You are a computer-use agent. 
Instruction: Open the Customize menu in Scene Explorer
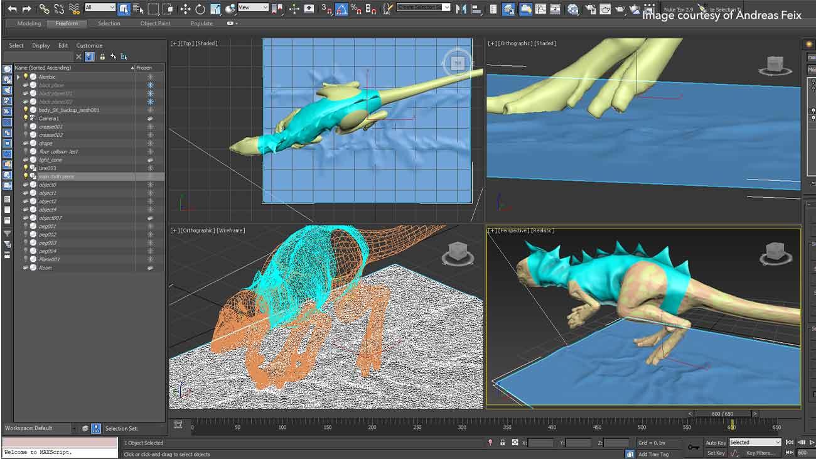click(x=89, y=45)
